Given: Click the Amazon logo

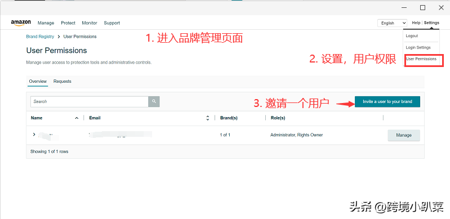Looking at the screenshot, I should pyautogui.click(x=21, y=23).
